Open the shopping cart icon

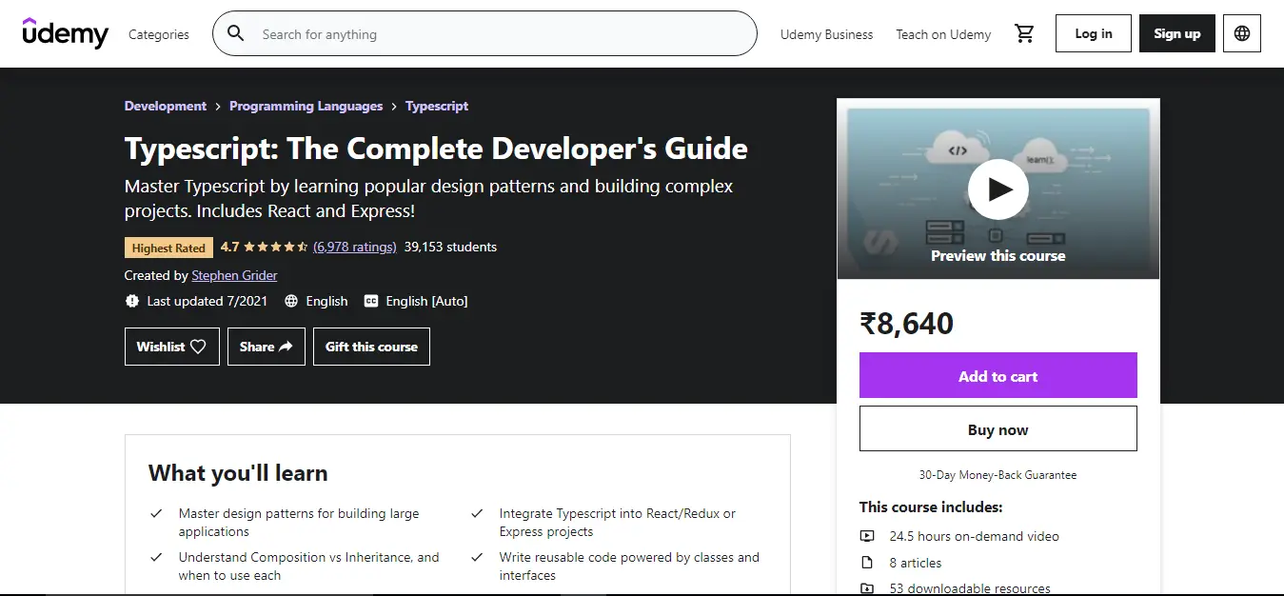1024,33
